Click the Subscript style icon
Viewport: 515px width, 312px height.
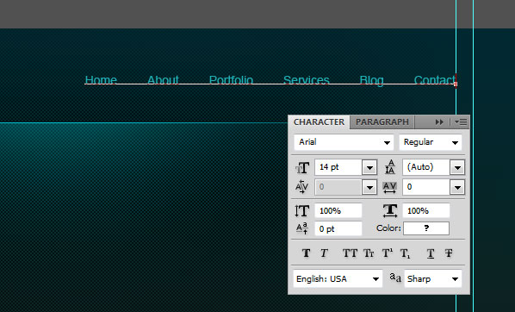pos(405,253)
